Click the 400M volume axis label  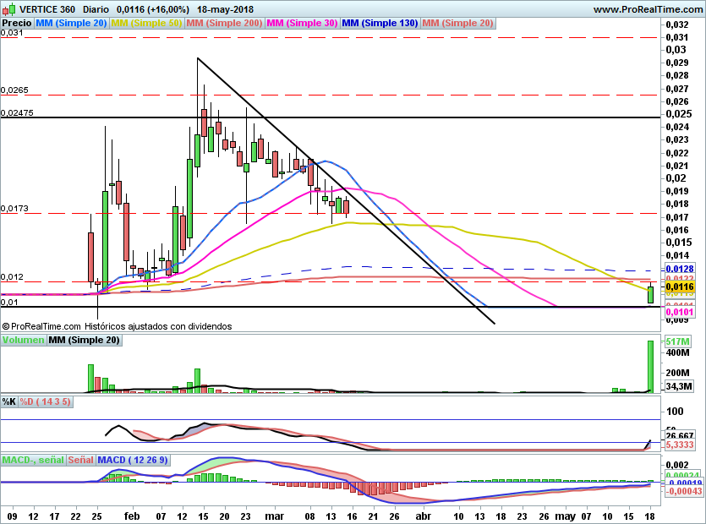[677, 352]
